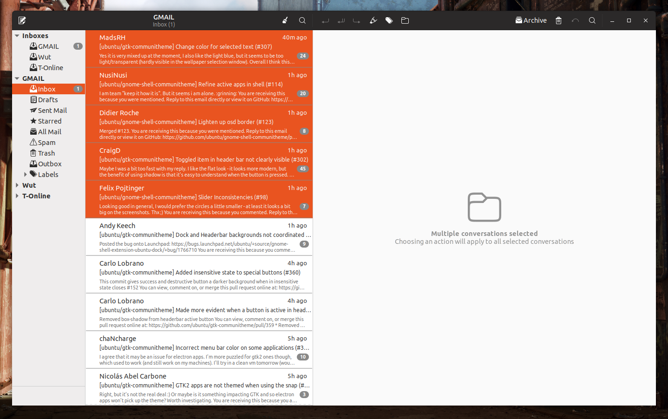The height and width of the screenshot is (419, 668).
Task: Open the Sent Mail folder
Action: click(x=48, y=111)
